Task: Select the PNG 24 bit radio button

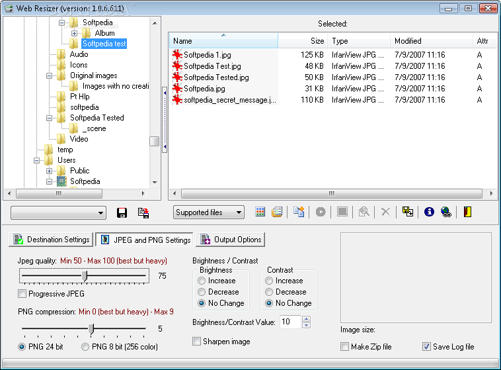Action: (x=22, y=347)
